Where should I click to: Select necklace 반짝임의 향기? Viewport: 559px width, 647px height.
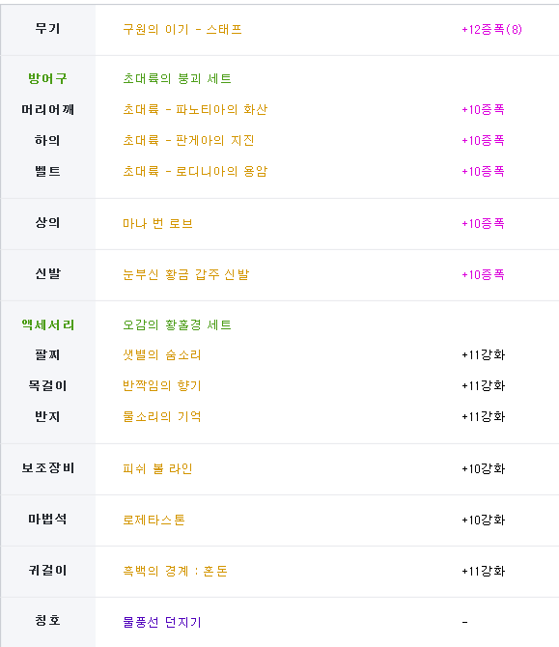(162, 386)
